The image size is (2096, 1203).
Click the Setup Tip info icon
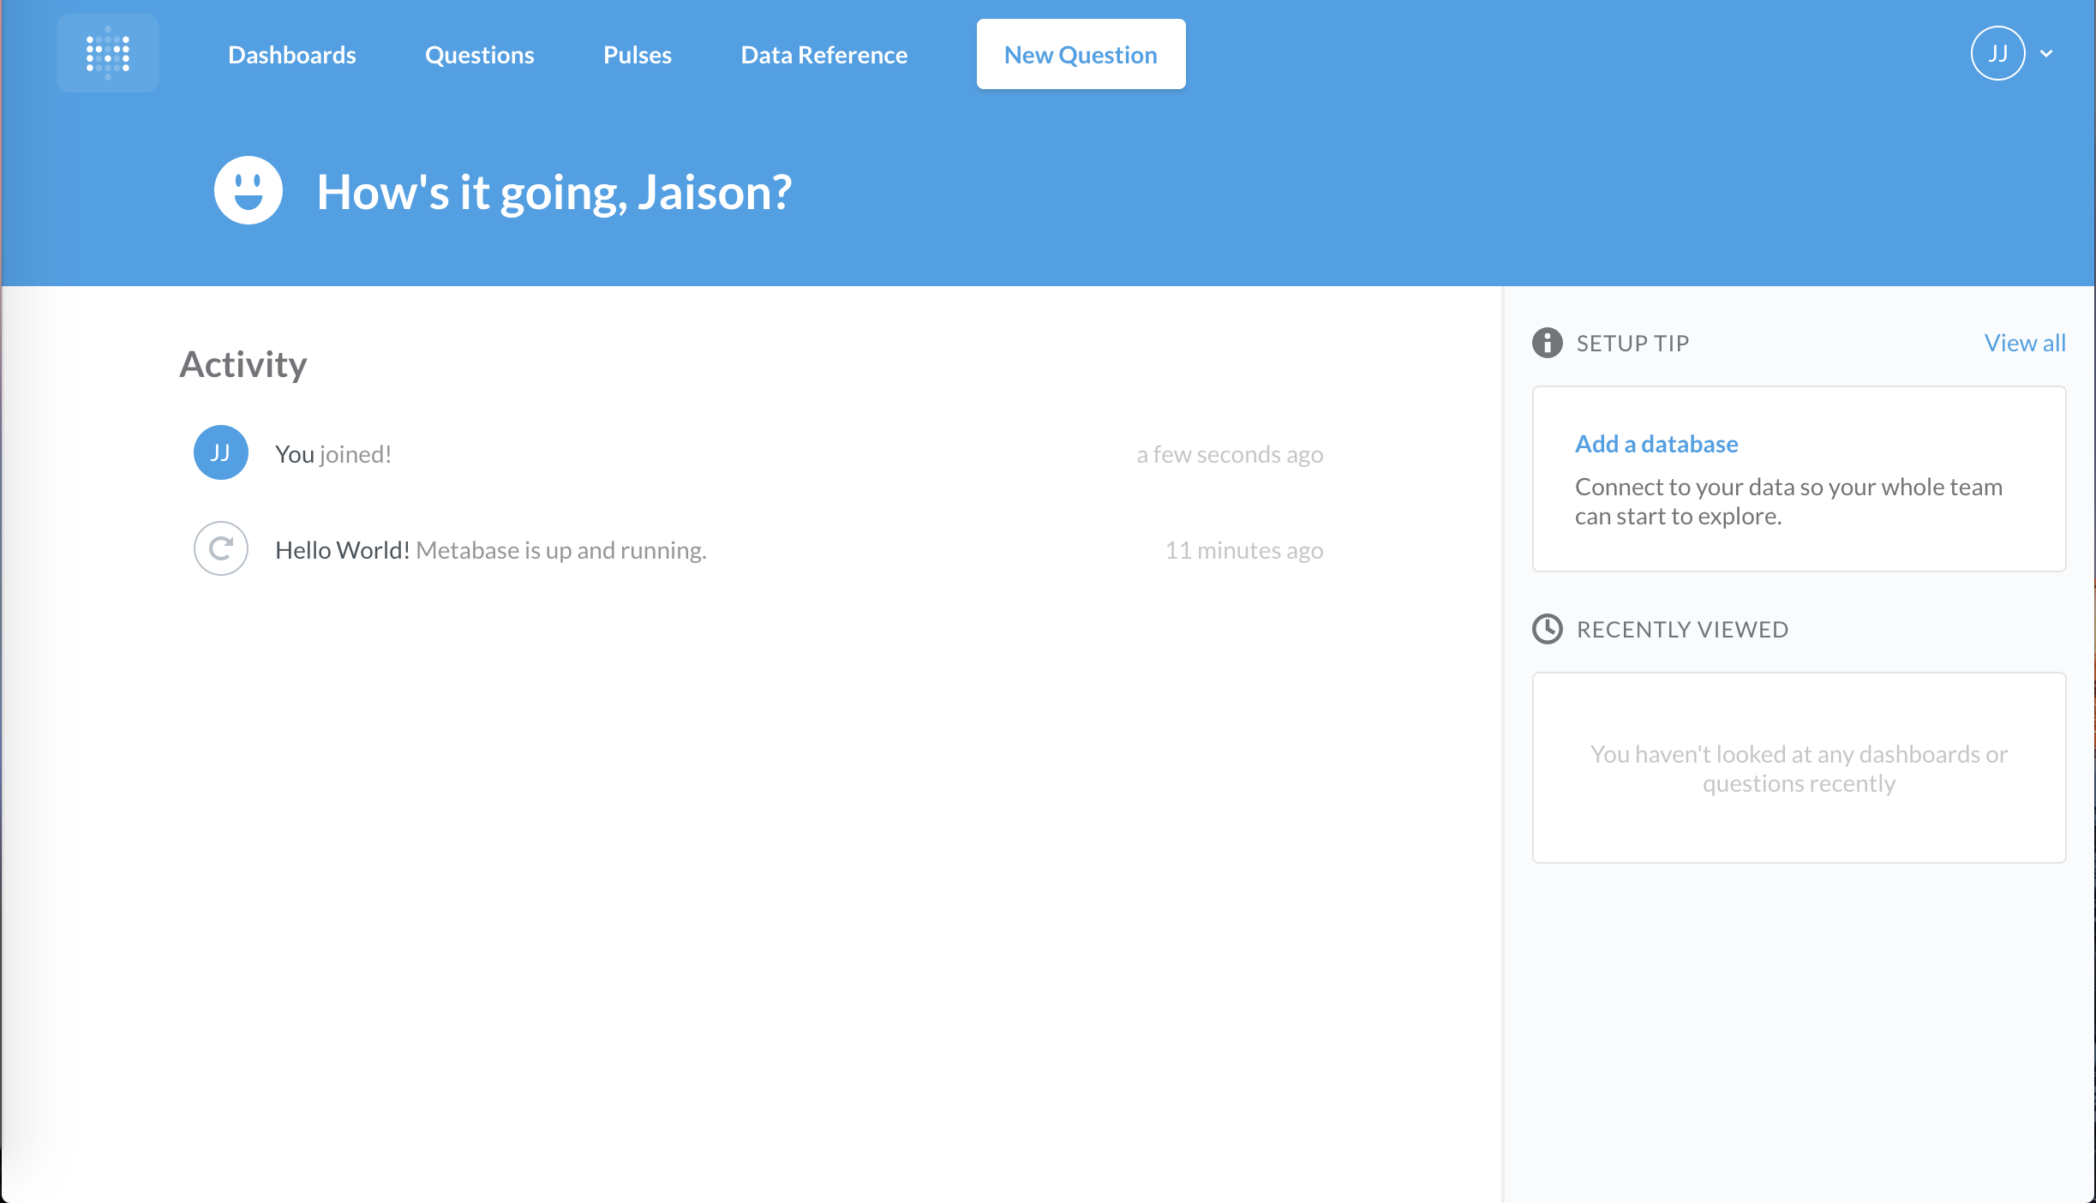[1547, 343]
